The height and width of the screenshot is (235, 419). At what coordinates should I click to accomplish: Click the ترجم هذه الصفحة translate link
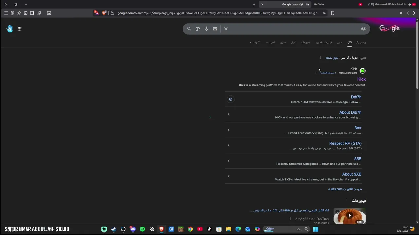(328, 73)
